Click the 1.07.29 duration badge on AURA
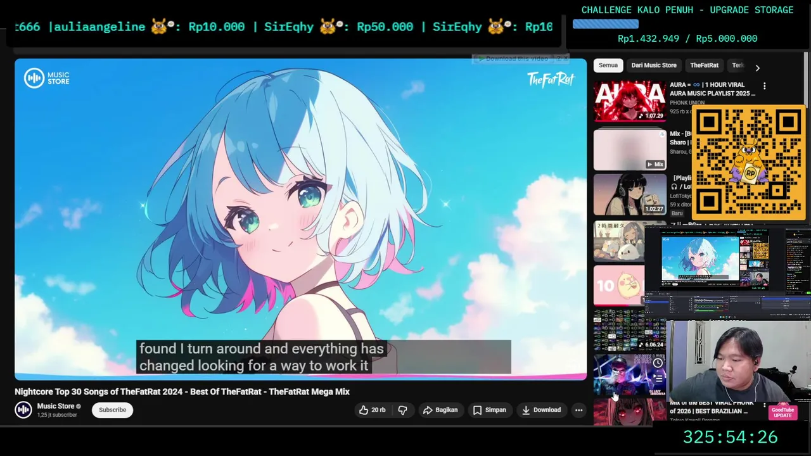The image size is (811, 456). point(651,116)
